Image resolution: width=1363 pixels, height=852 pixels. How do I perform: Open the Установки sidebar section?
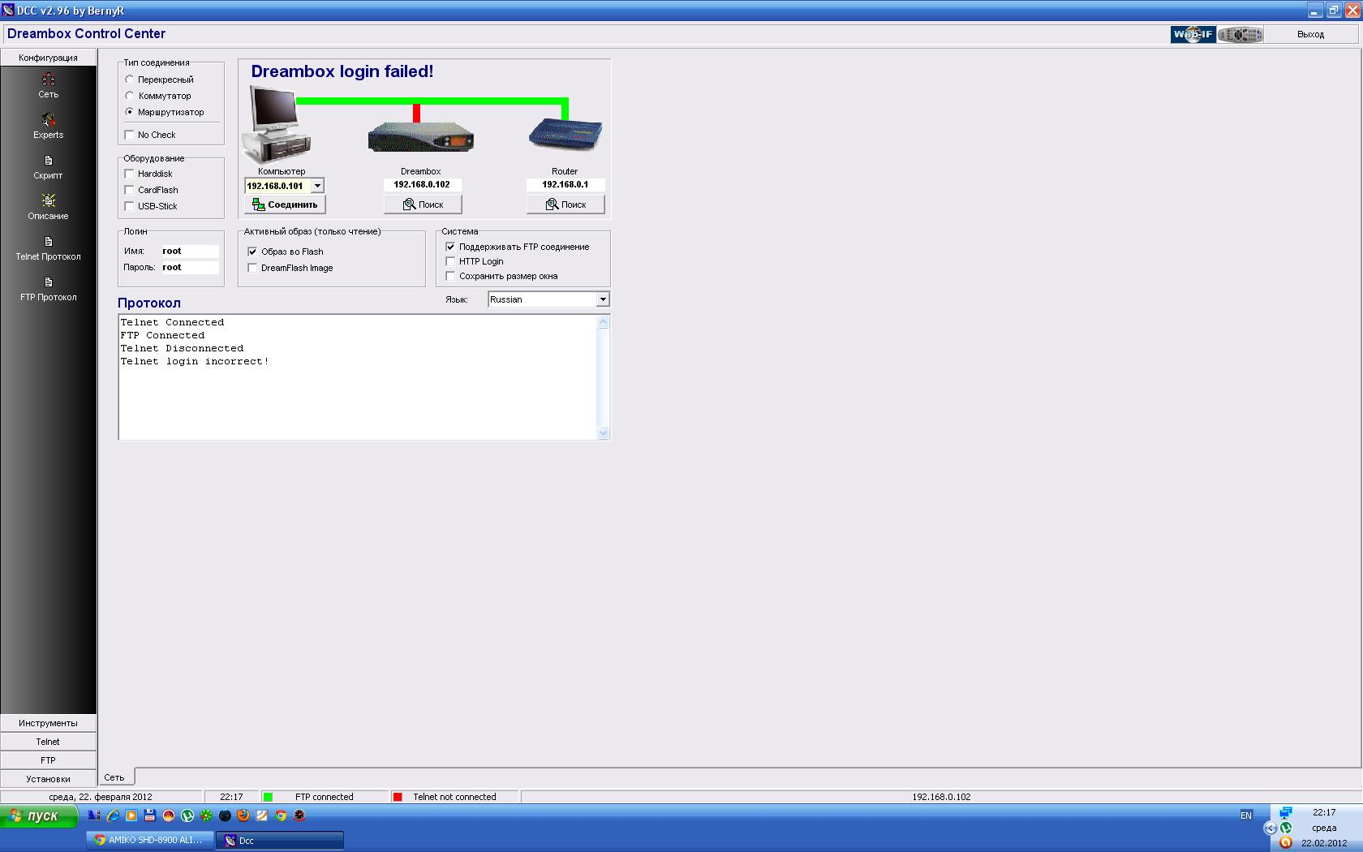(49, 779)
